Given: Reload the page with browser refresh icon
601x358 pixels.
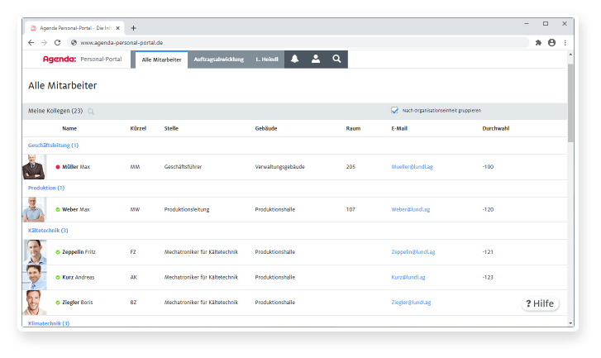Looking at the screenshot, I should pos(57,42).
